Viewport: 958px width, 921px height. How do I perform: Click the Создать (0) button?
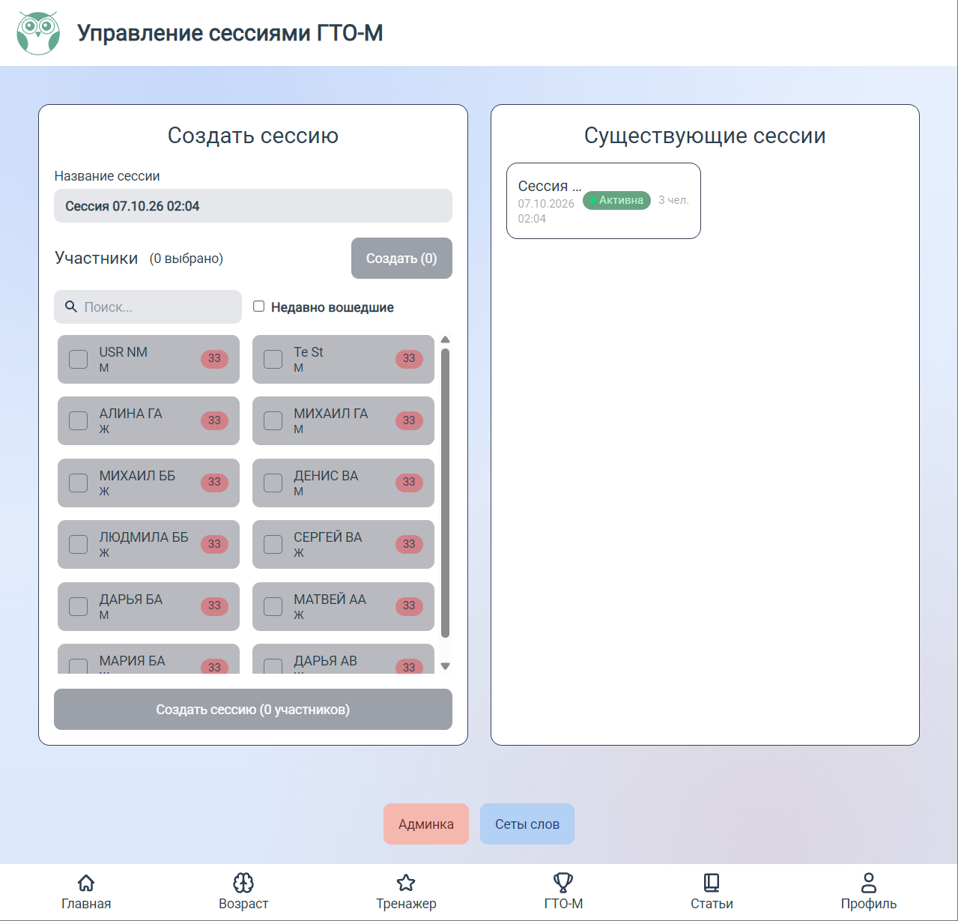coord(401,259)
